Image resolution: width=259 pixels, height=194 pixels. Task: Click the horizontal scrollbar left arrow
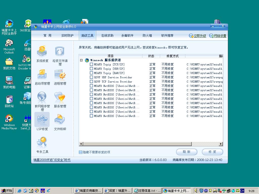pyautogui.click(x=81, y=144)
